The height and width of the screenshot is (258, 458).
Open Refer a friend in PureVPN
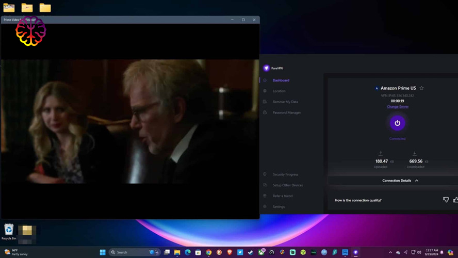(x=283, y=196)
